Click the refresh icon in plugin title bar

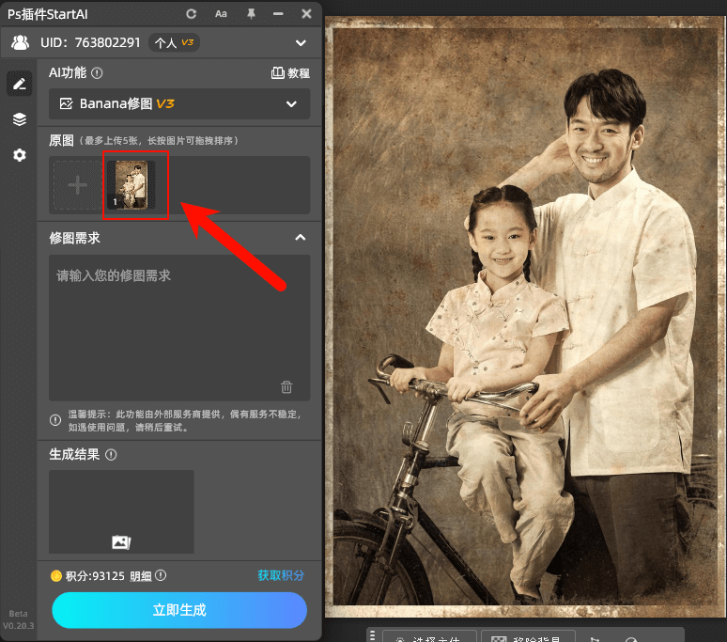(192, 14)
